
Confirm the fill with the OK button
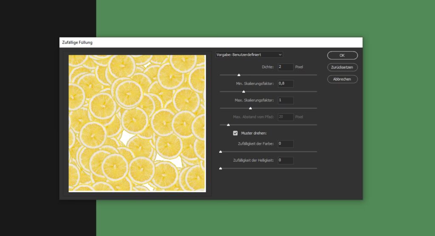click(x=342, y=55)
